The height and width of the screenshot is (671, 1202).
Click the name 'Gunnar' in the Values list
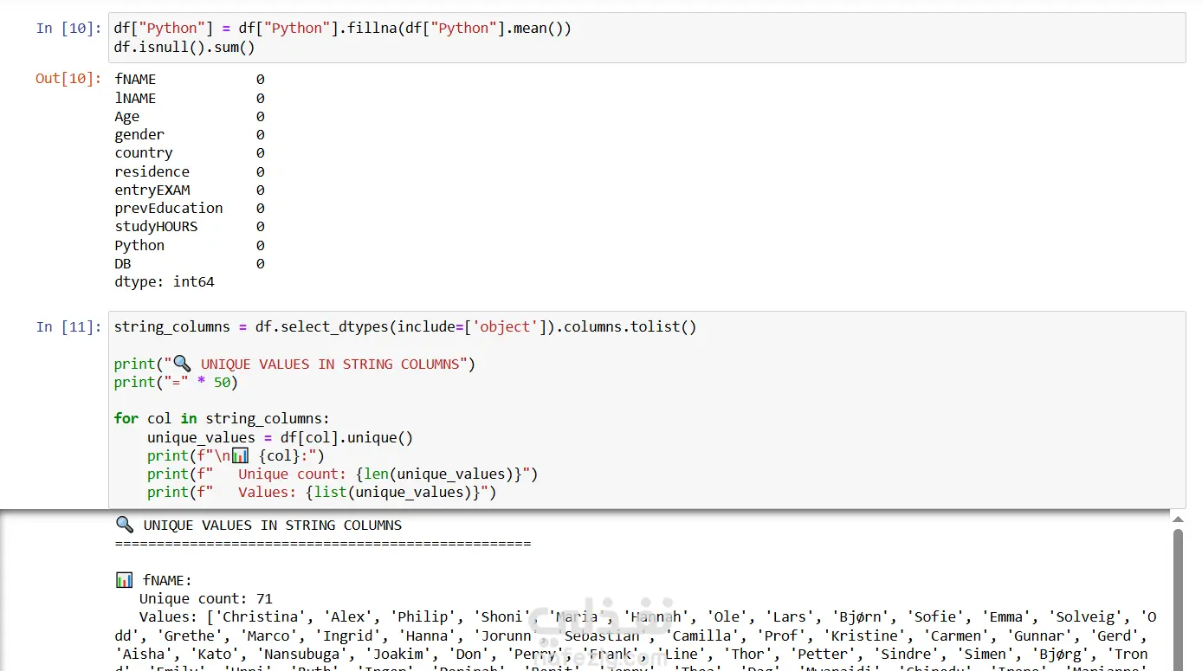pos(1038,636)
